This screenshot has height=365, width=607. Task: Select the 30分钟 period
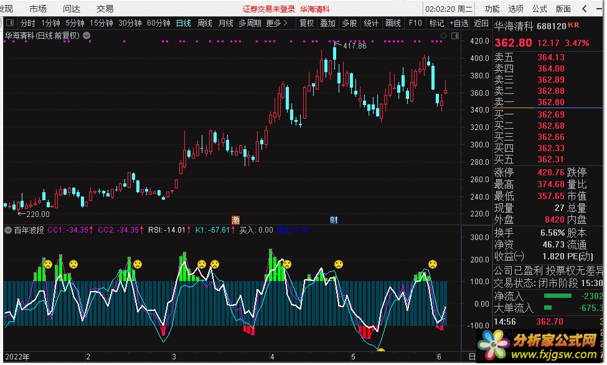coord(130,23)
